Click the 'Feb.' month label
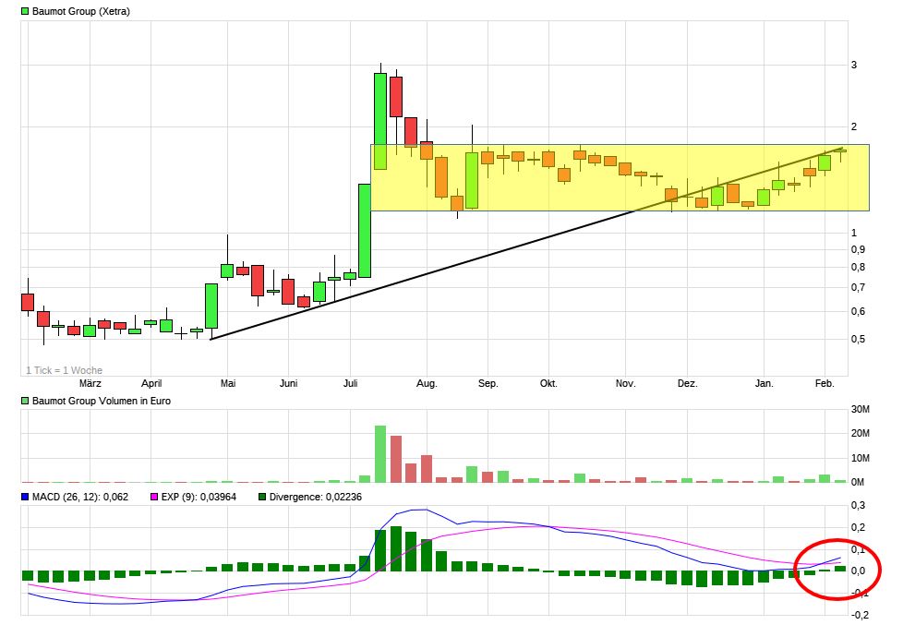This screenshot has height=637, width=903. [x=825, y=383]
